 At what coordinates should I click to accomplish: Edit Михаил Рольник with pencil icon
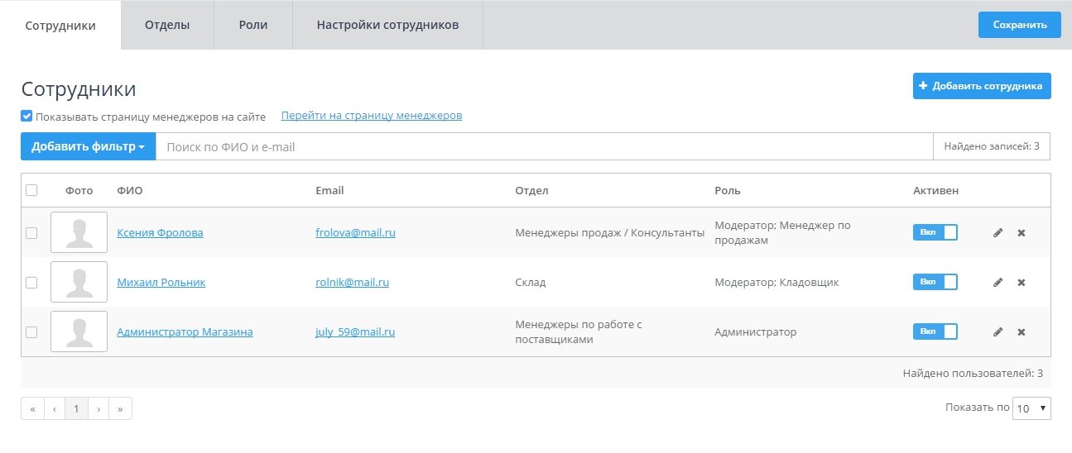pyautogui.click(x=997, y=283)
